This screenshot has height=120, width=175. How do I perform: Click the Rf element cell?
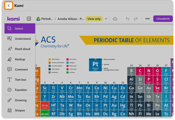54,113
